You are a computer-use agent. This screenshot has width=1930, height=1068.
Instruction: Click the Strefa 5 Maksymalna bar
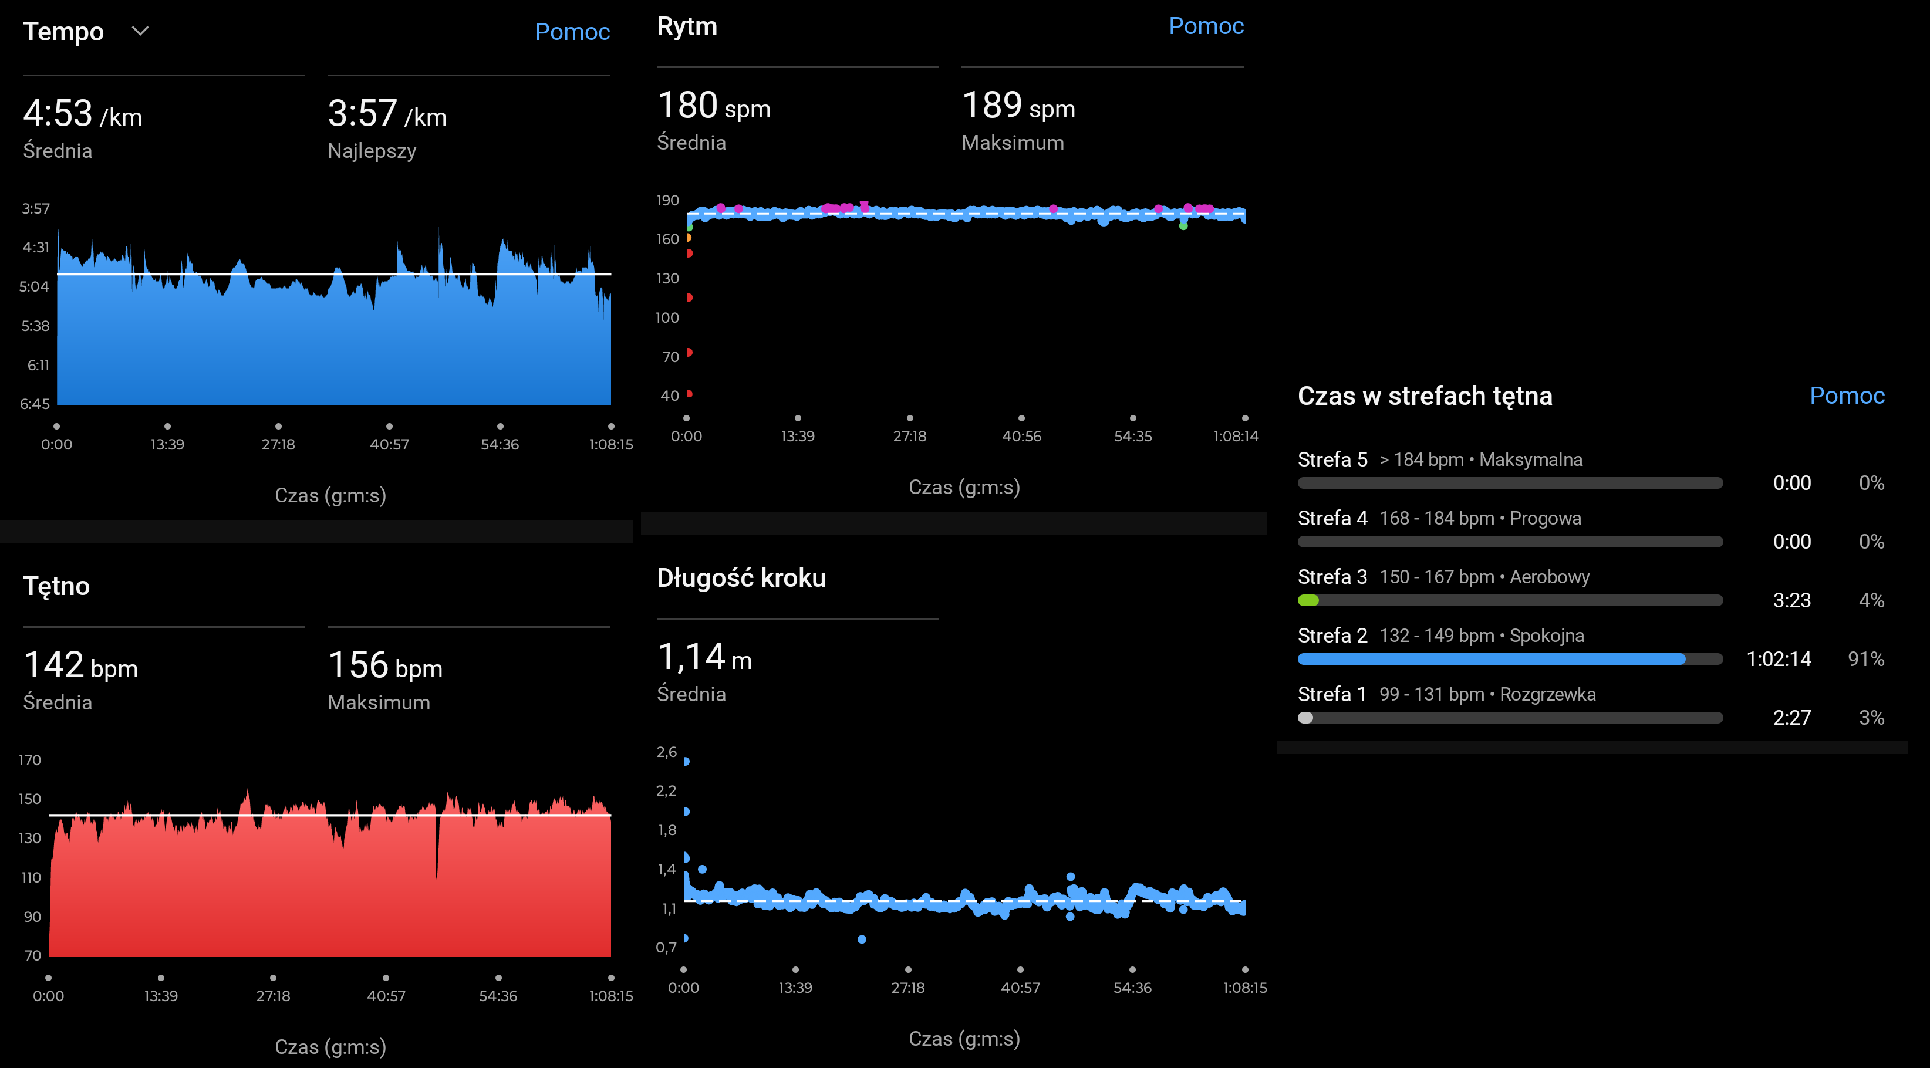[1509, 483]
